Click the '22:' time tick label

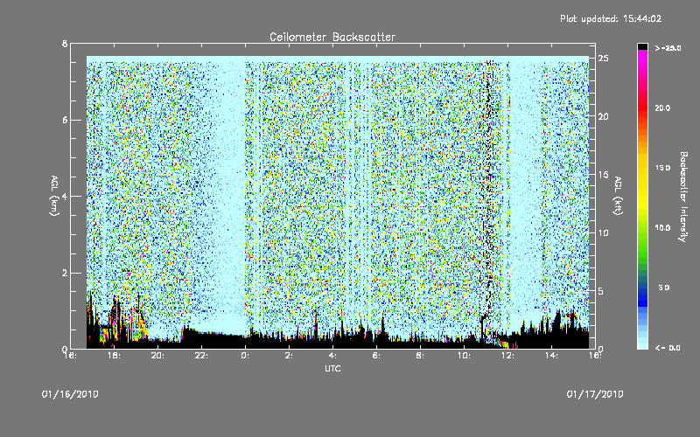tap(201, 356)
